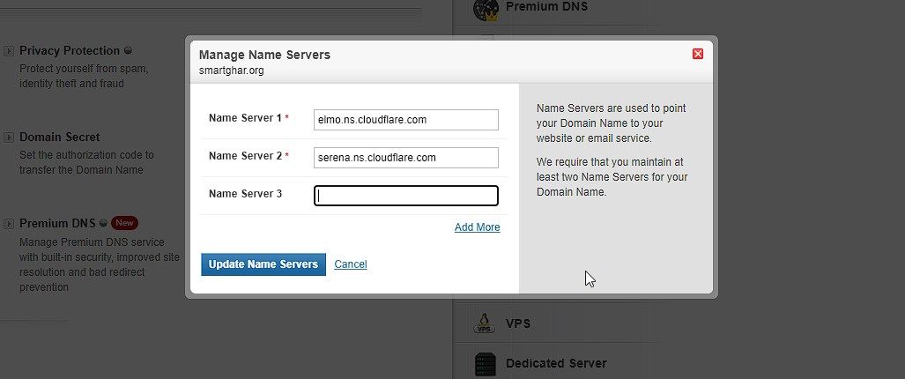Open Premium DNS globe icon in sidebar
The image size is (905, 379).
tap(486, 10)
